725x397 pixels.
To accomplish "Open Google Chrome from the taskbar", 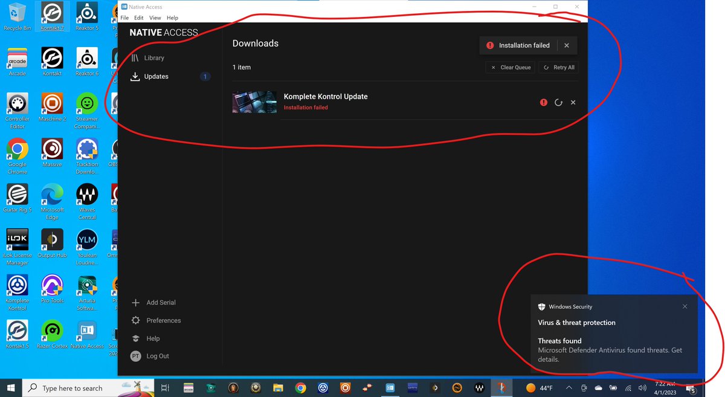I will click(x=300, y=388).
